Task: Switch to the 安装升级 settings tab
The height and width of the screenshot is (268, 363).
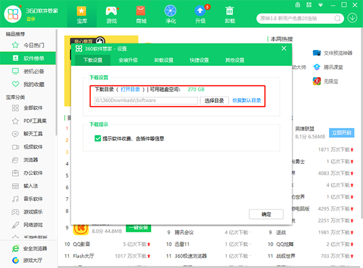Action: click(128, 60)
